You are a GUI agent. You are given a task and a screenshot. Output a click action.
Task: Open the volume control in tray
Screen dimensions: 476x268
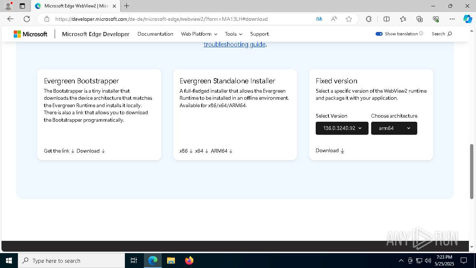pyautogui.click(x=428, y=261)
